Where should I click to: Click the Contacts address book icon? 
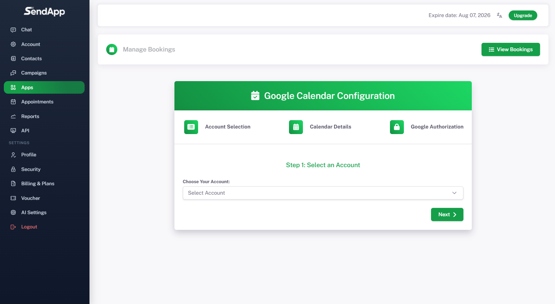[x=13, y=59]
